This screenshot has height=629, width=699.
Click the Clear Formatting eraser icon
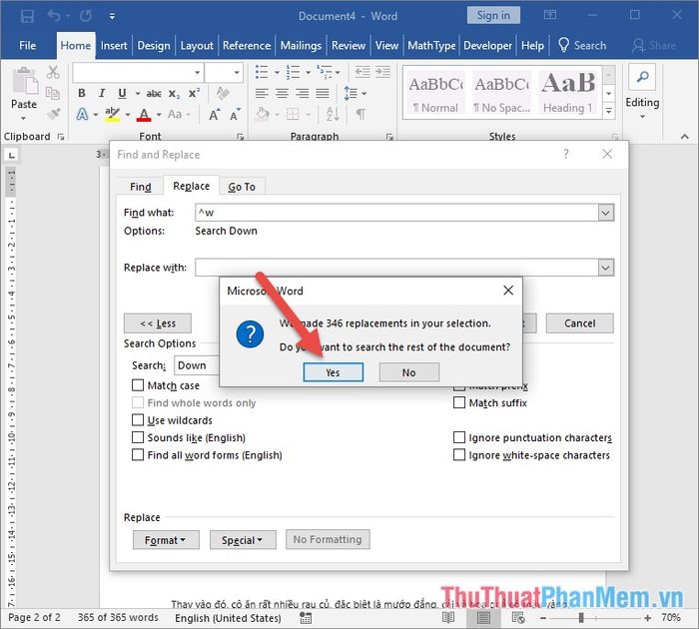click(x=223, y=93)
